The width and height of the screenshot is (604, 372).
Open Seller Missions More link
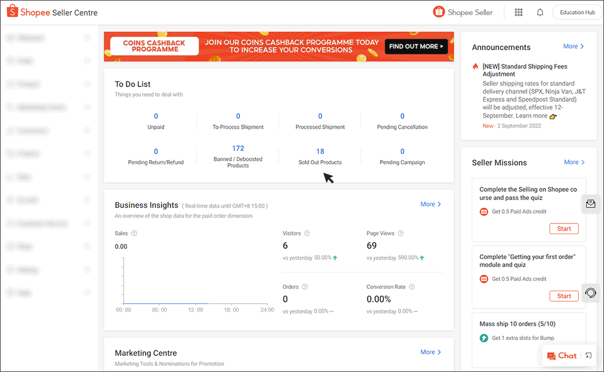point(573,162)
